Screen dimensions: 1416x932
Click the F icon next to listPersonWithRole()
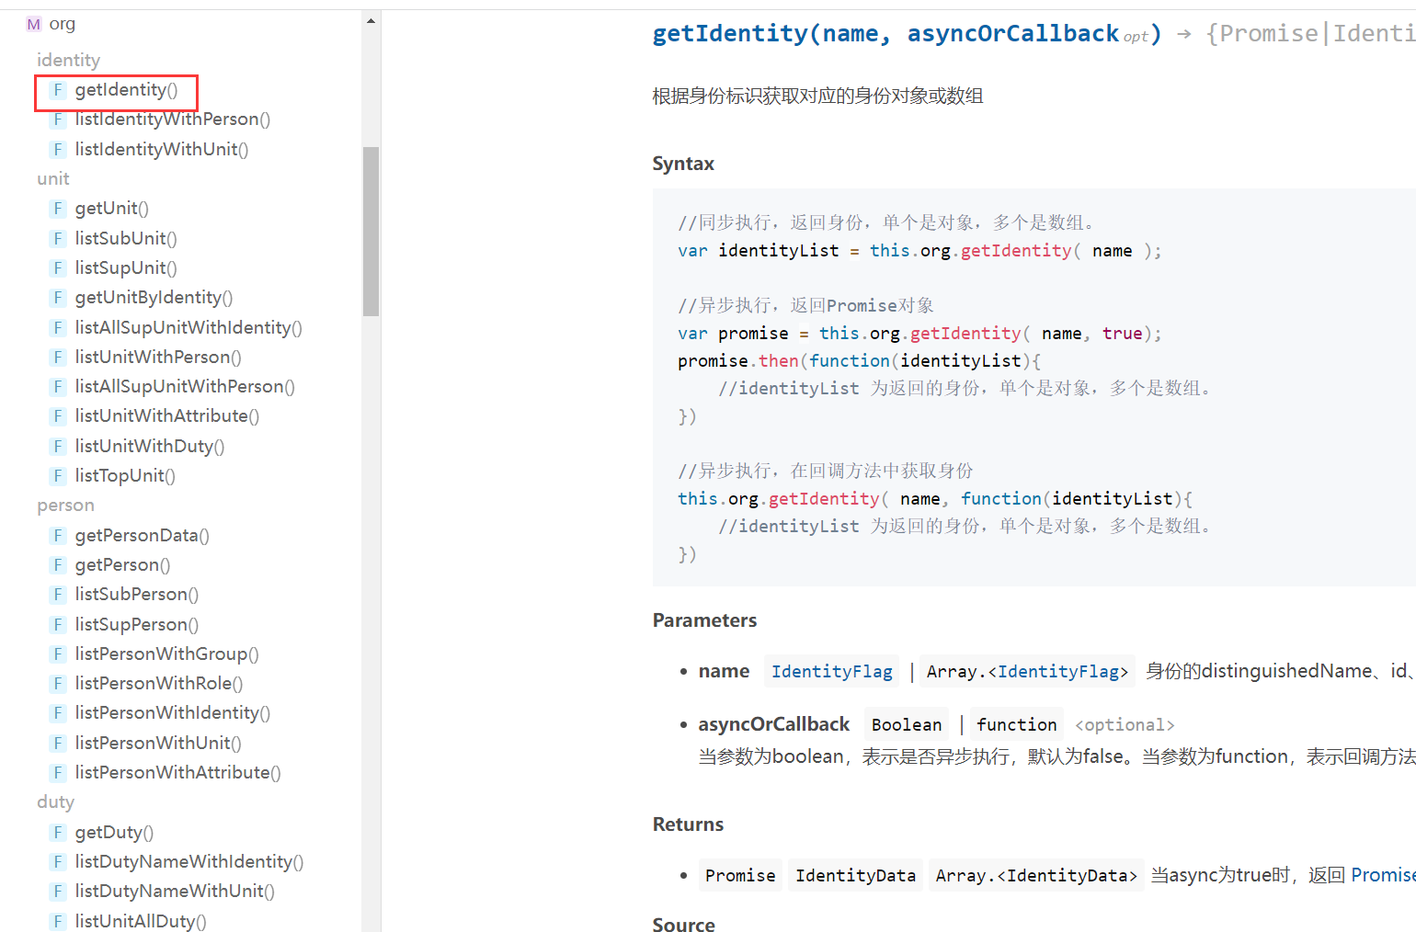coord(58,683)
